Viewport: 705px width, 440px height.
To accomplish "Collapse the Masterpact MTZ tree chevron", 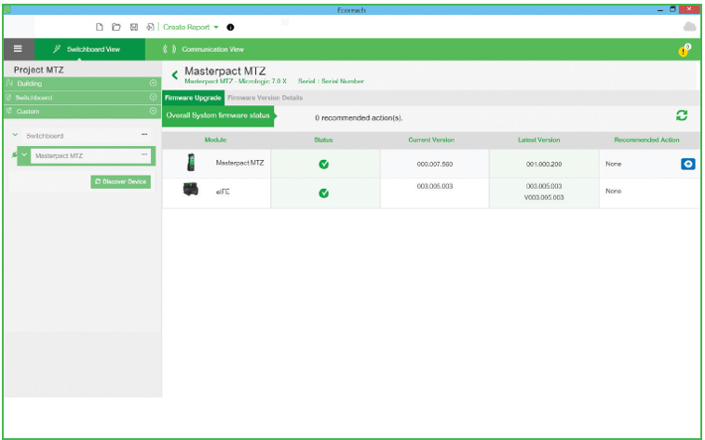I will [24, 155].
